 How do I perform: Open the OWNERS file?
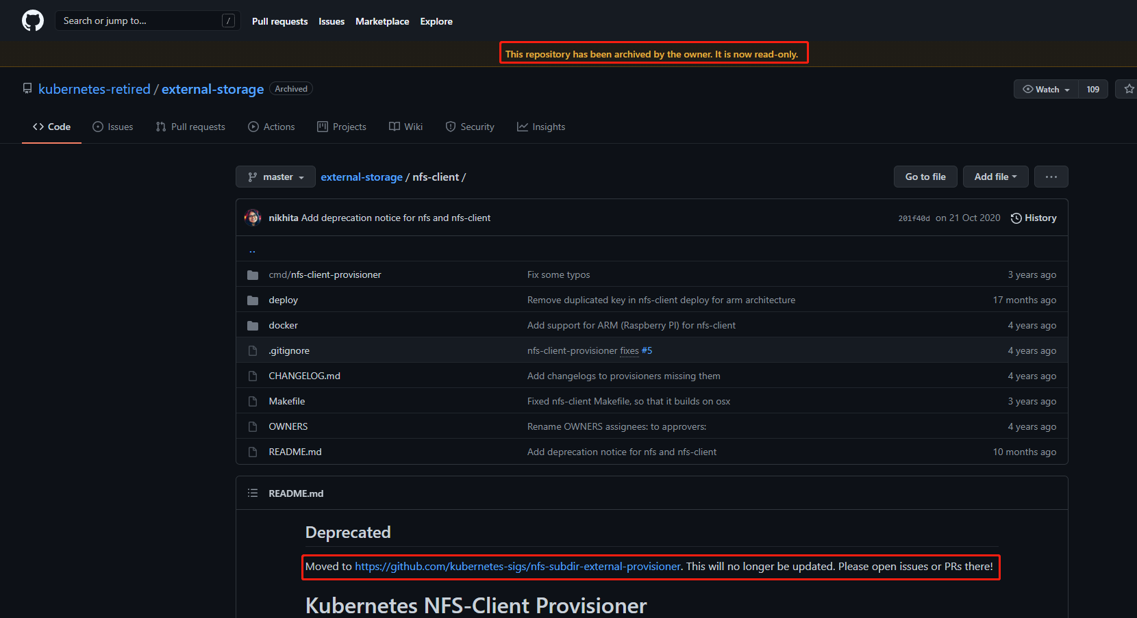[288, 426]
